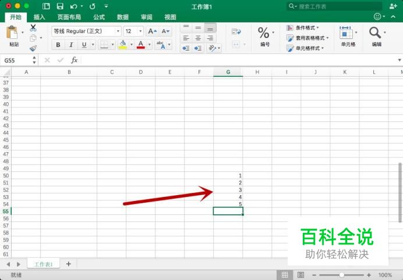Expand the underline style arrow

93,45
